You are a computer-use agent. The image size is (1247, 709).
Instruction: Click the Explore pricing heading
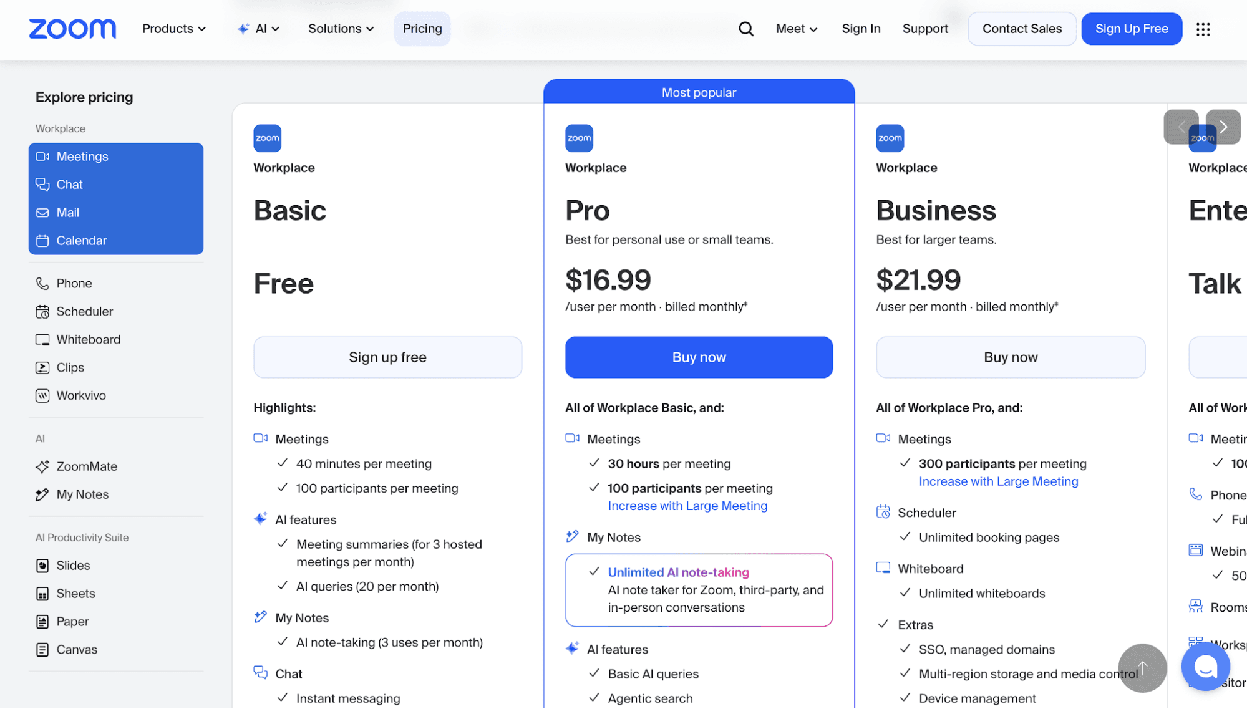84,97
